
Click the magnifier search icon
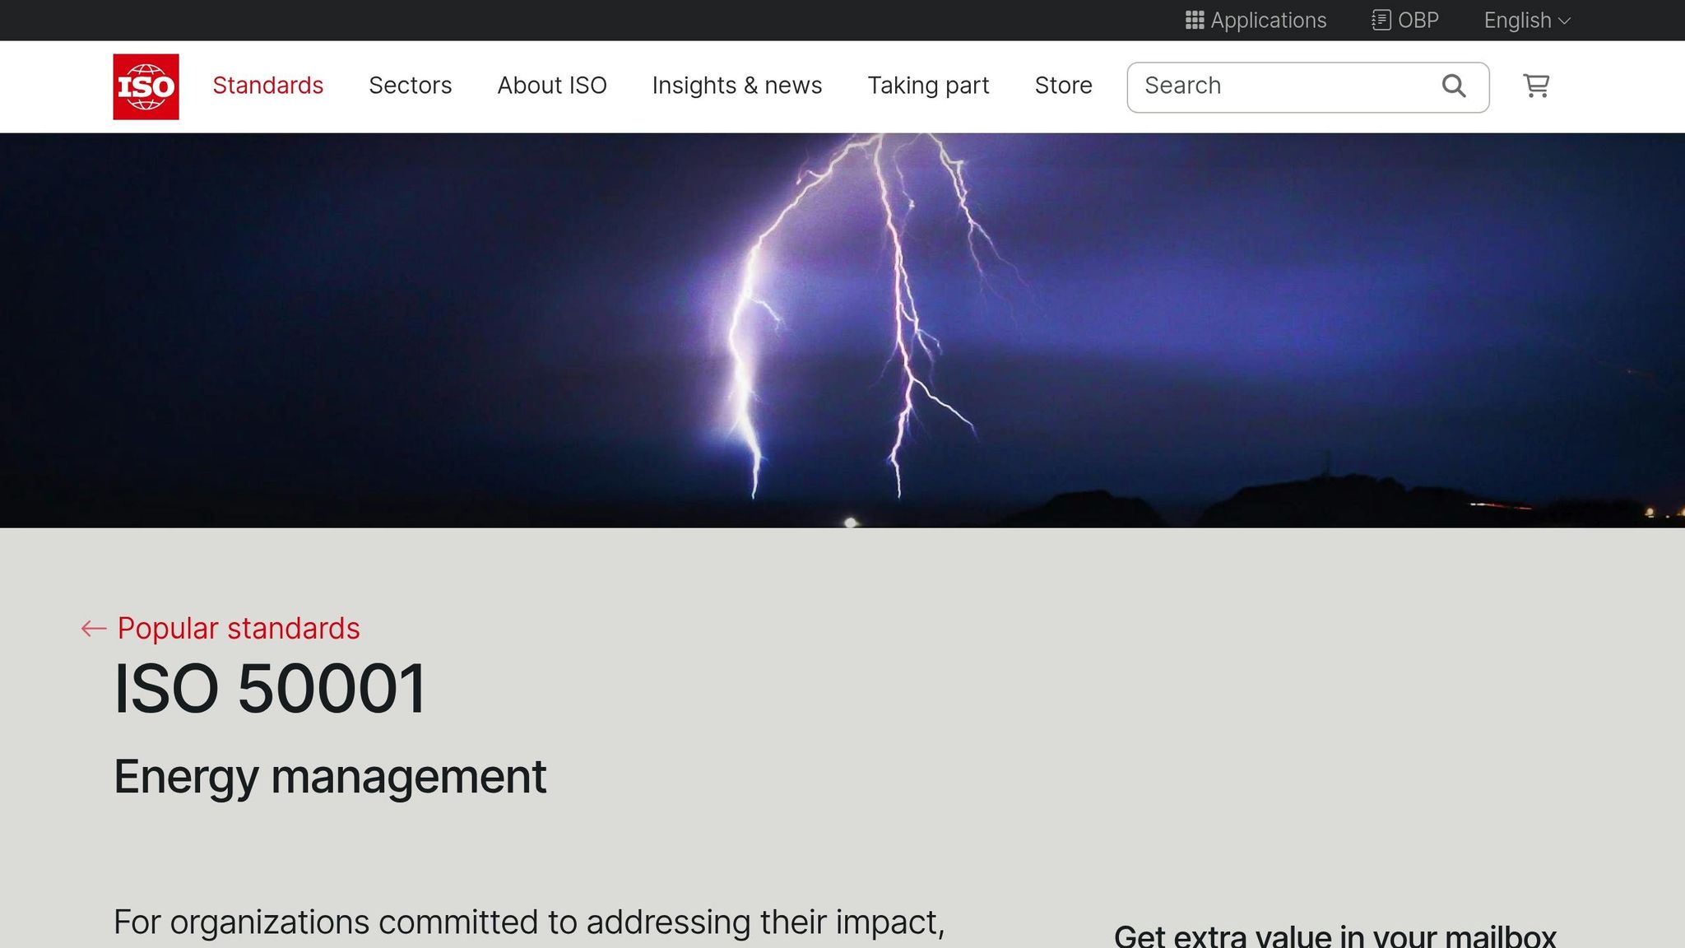1454,86
